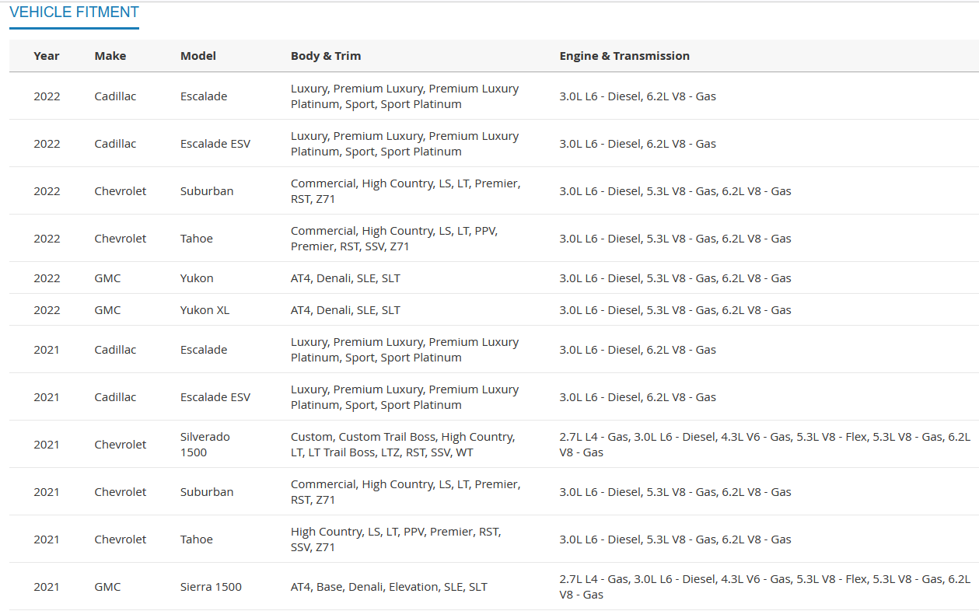Screen dimensions: 979x611
Task: Click the 2022 Tahoe trim list
Action: (394, 239)
